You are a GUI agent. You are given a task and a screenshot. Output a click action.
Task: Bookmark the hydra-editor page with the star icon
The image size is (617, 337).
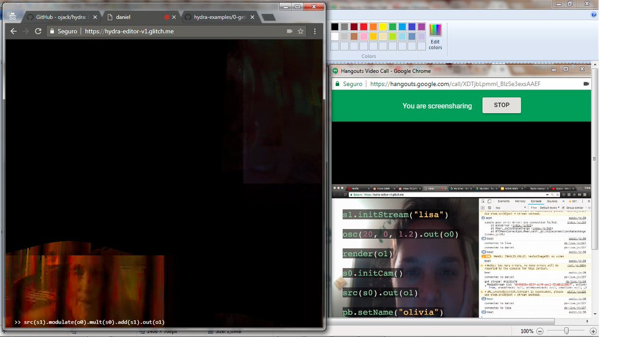pos(301,31)
